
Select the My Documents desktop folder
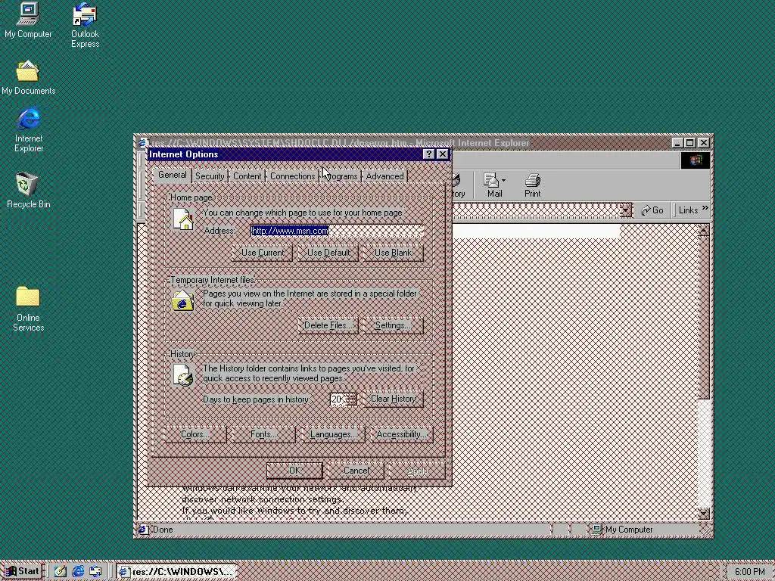pyautogui.click(x=28, y=78)
